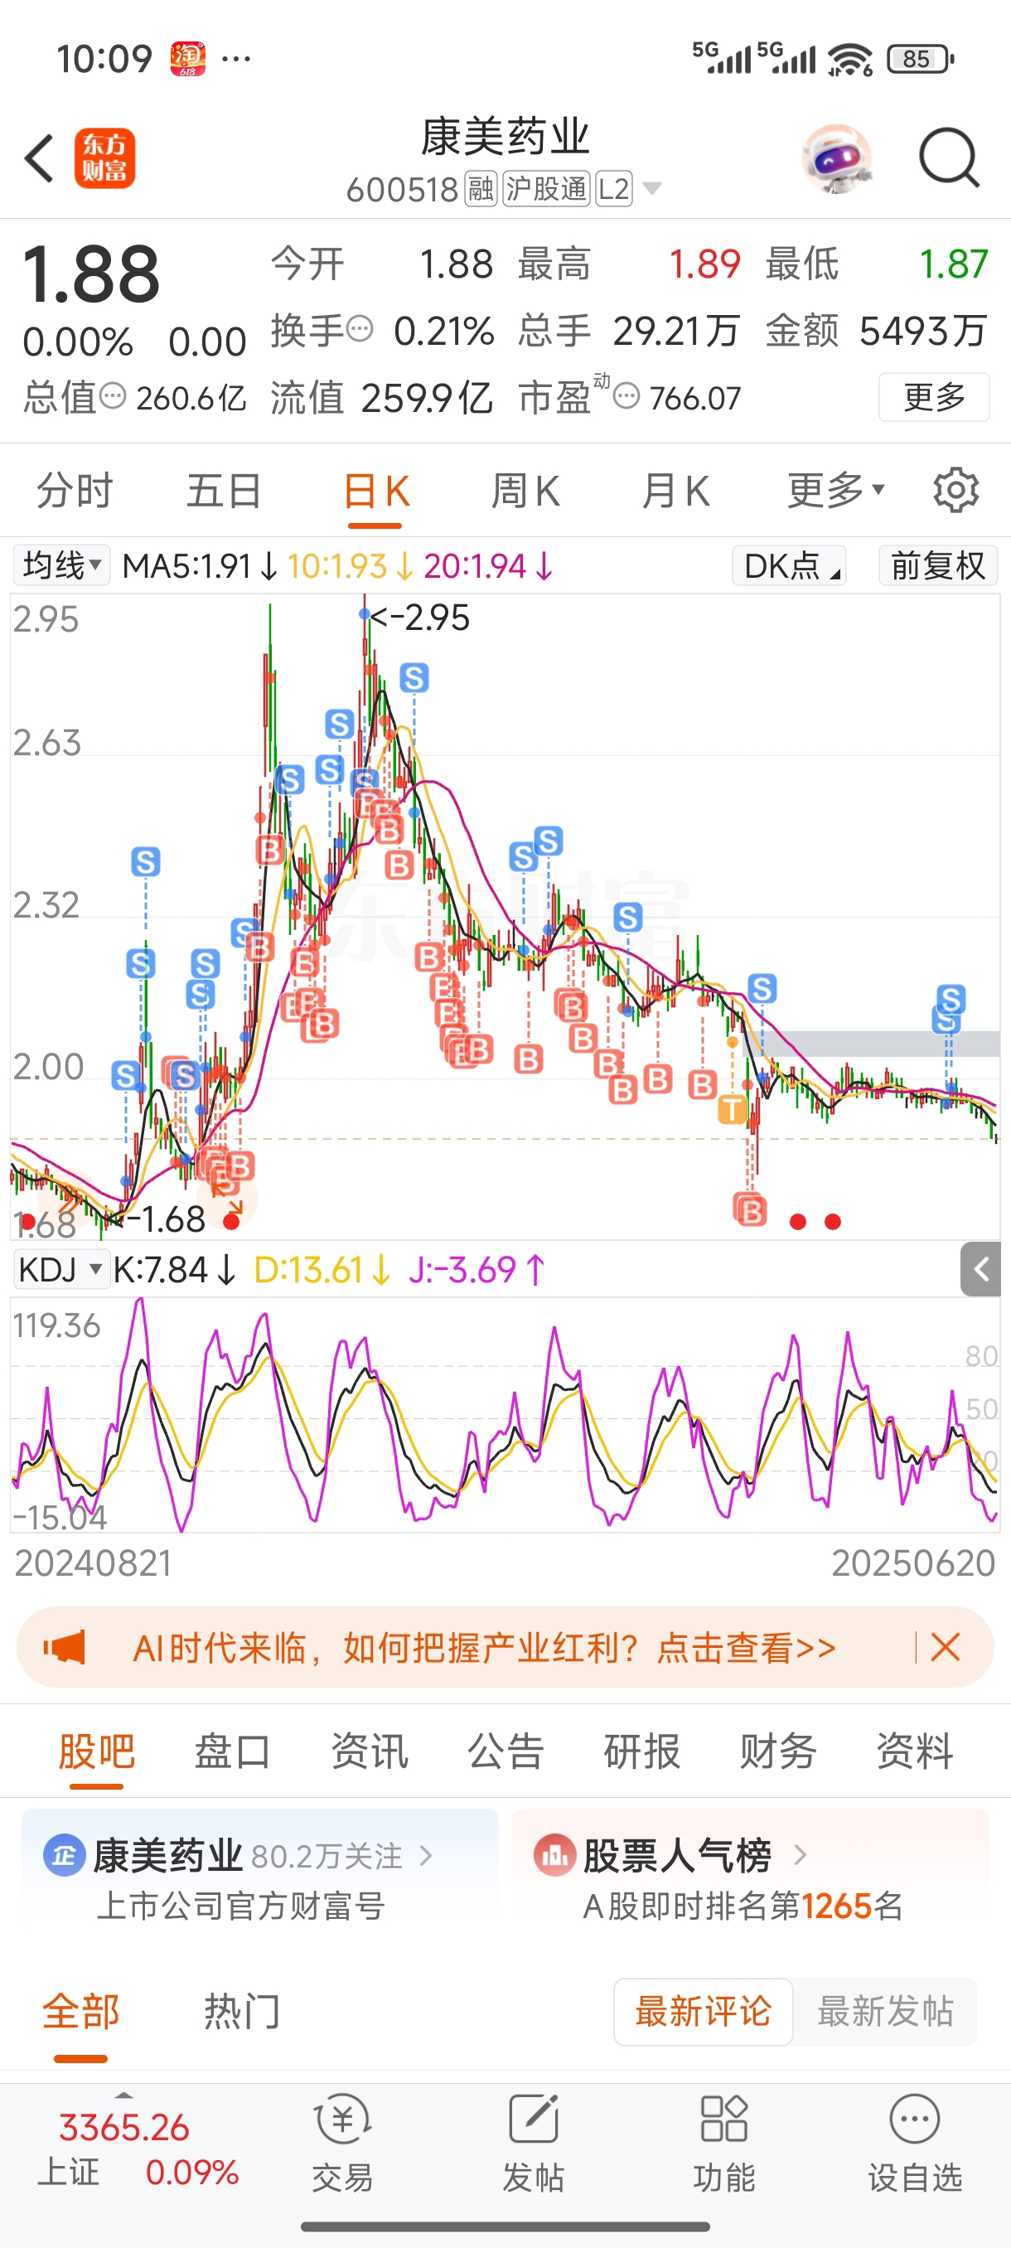Open 康美药业 official account chevron

(x=426, y=1855)
